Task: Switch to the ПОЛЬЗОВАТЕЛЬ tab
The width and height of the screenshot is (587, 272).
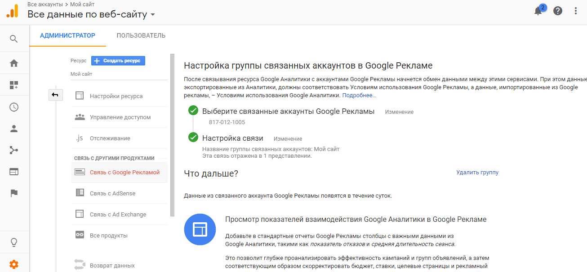Action: pos(141,35)
